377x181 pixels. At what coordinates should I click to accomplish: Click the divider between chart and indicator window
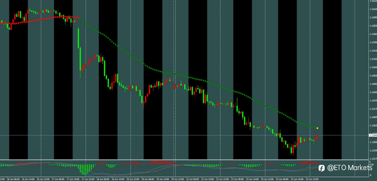click(x=184, y=159)
